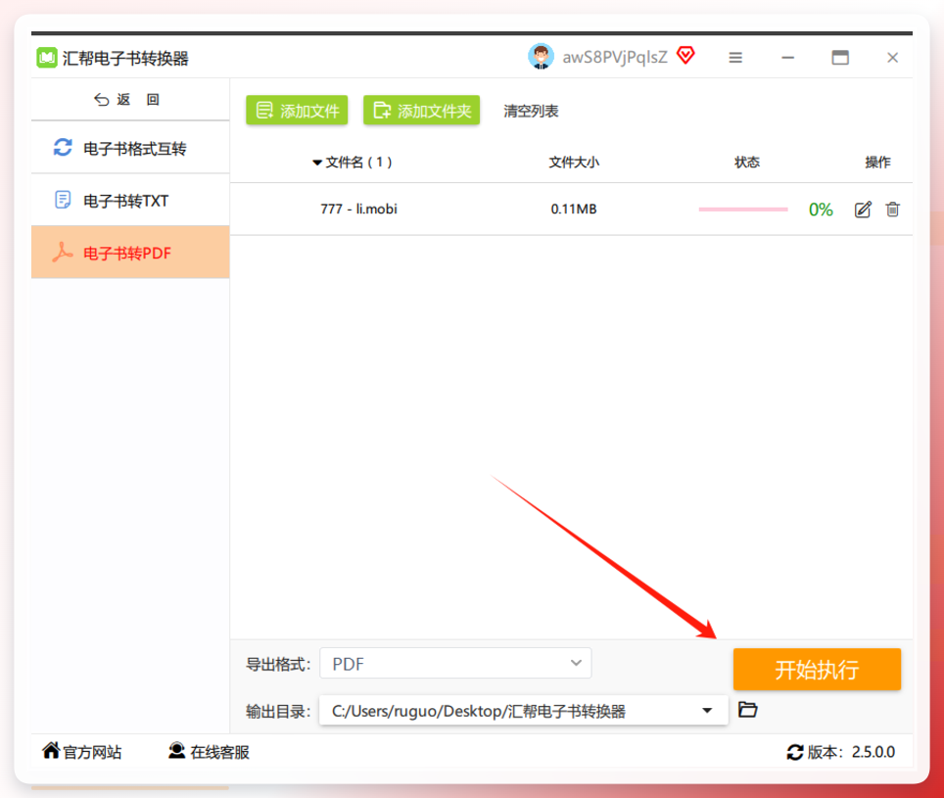Close the converter window

(892, 57)
